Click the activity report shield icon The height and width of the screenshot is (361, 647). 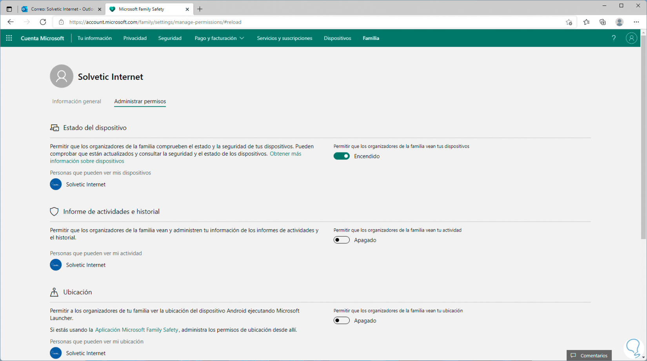(x=54, y=212)
